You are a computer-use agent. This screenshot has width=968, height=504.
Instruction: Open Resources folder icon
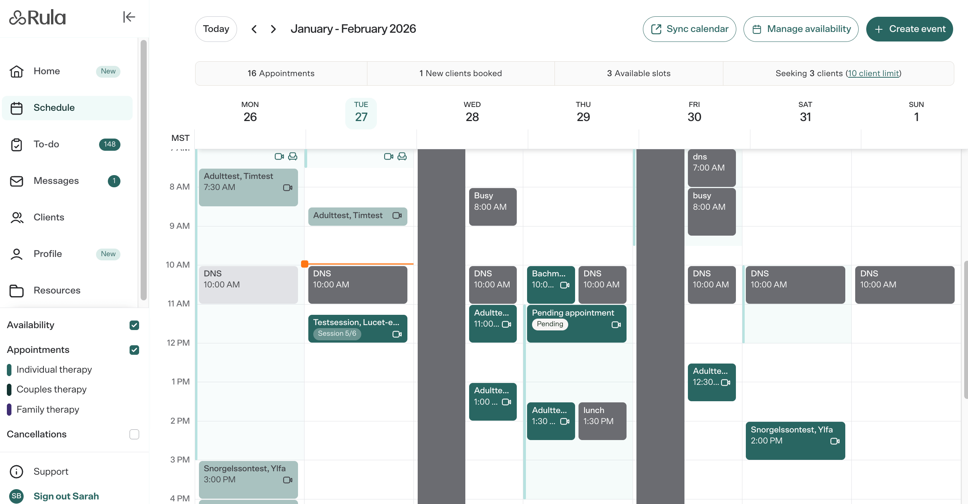click(x=16, y=290)
